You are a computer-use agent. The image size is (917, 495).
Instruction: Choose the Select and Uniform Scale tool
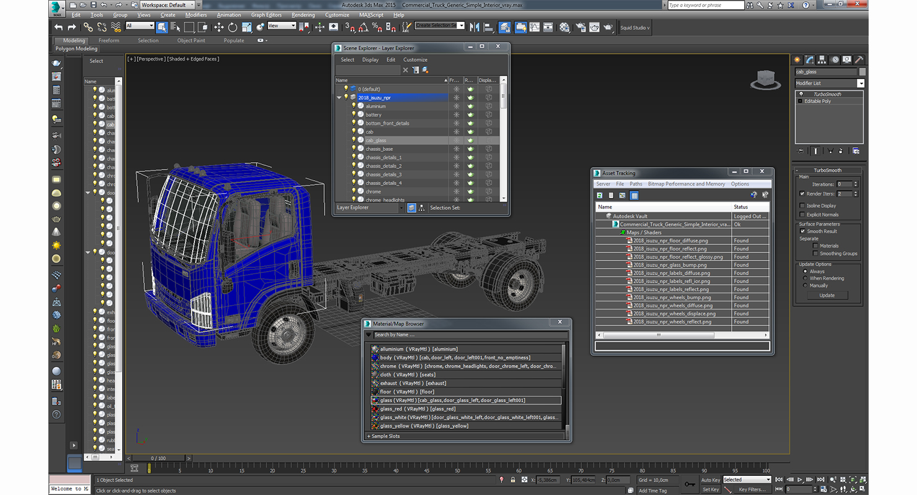(247, 27)
